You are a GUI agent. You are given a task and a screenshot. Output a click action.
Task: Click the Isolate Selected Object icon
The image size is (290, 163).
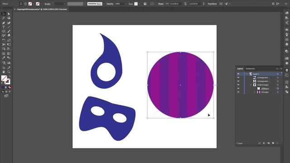click(221, 4)
